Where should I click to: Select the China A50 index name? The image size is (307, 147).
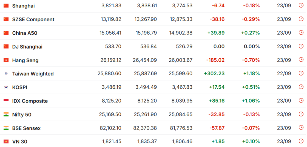point(25,33)
